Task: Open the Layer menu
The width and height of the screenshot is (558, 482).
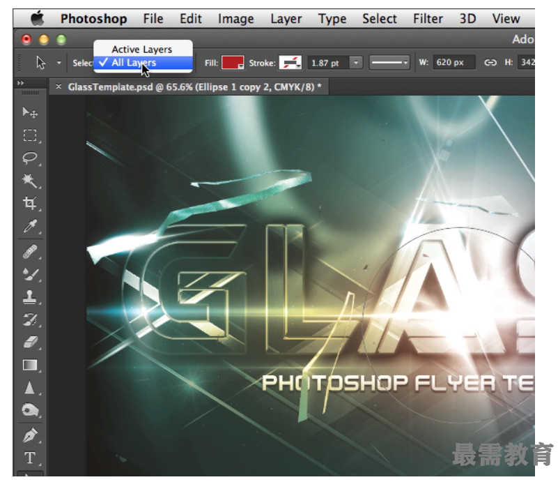Action: pos(286,19)
